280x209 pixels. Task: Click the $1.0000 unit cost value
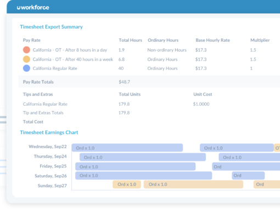pyautogui.click(x=201, y=104)
